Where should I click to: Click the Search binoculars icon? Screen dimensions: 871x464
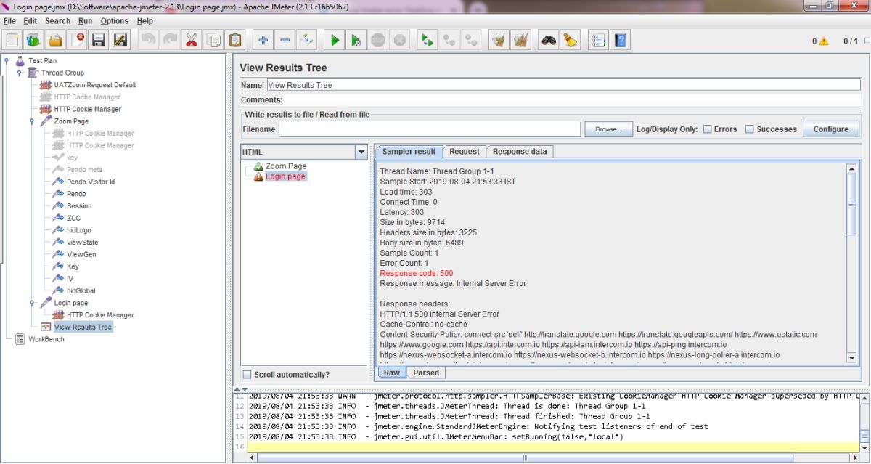point(549,40)
